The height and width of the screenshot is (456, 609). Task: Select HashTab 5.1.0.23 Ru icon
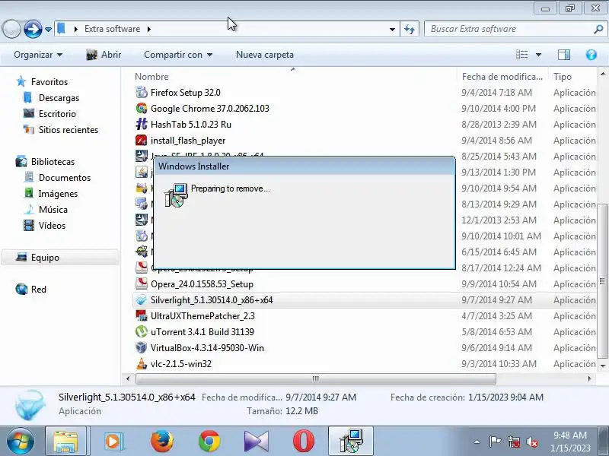(x=142, y=124)
